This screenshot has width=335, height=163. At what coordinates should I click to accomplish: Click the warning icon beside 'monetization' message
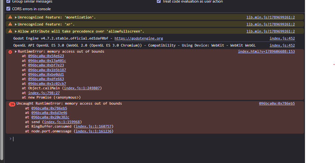coord(10,17)
